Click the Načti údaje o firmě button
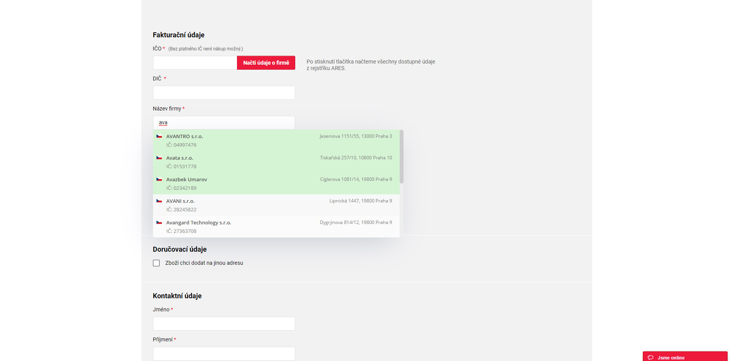The image size is (733, 361). pos(266,63)
